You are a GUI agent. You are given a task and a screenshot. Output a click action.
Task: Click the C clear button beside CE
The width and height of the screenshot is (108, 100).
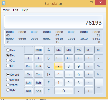click(x=79, y=58)
